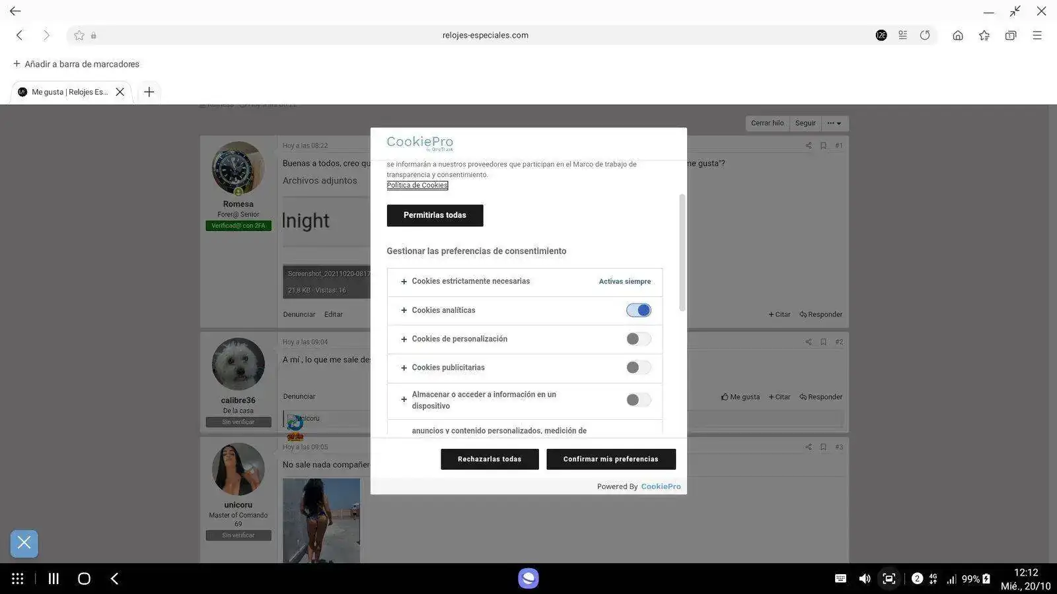Go to browser home page
The image size is (1057, 594).
coord(958,35)
